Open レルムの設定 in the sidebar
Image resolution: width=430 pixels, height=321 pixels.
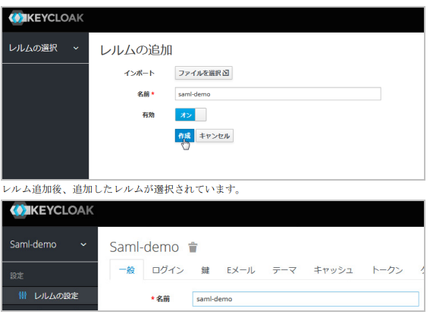(50, 295)
